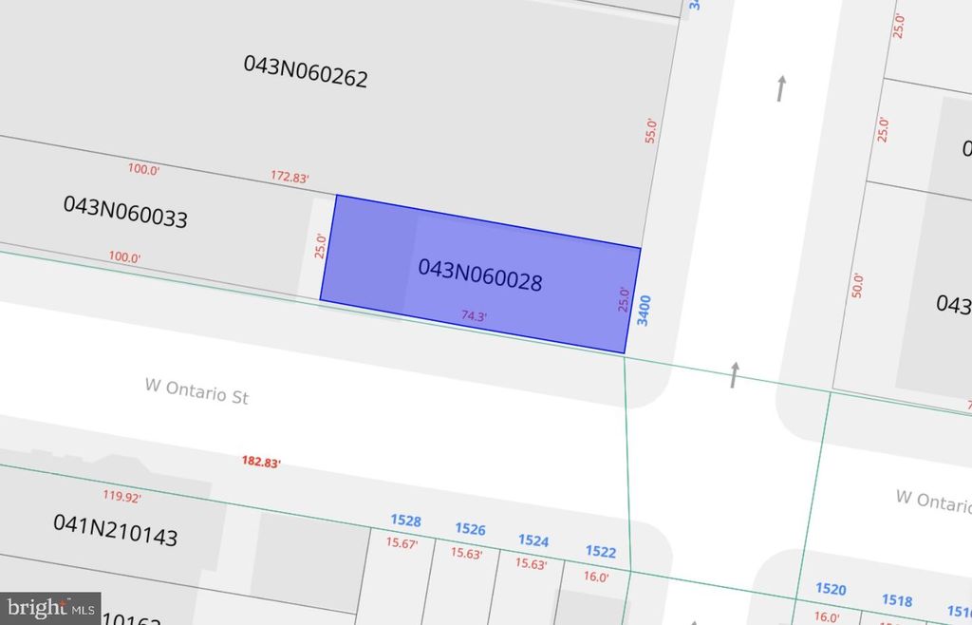Viewport: 972px width, 625px height.
Task: Click the 50.0' lot dimension
Action: pos(857,285)
